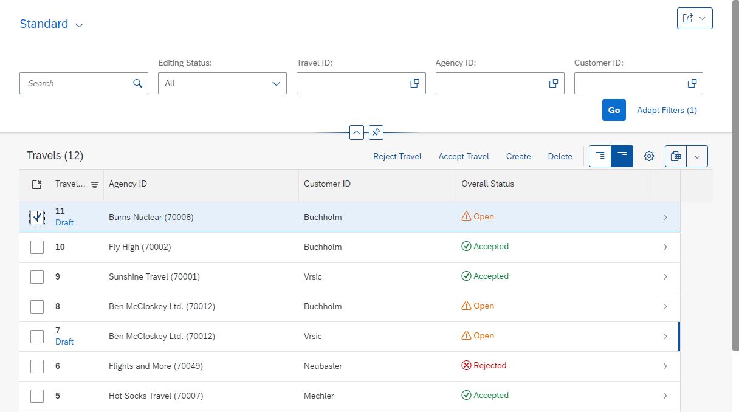Open the Draft link for travel 11
This screenshot has height=412, width=739.
[64, 222]
